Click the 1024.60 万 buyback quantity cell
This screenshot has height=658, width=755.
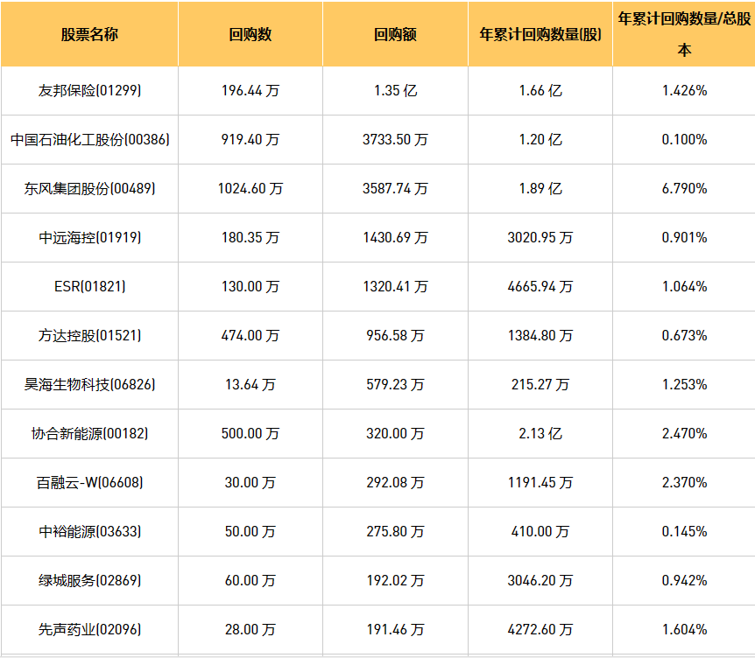click(250, 188)
